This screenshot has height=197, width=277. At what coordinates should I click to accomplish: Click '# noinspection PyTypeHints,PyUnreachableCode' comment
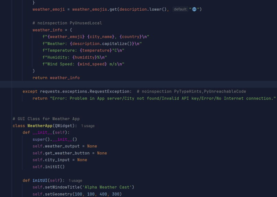click(191, 91)
